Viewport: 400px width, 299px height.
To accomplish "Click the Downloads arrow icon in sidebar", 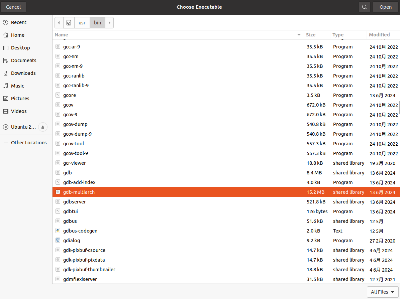I will point(6,73).
